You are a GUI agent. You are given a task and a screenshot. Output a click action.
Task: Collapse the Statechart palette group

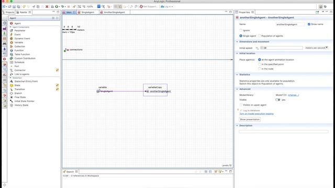tap(10, 78)
